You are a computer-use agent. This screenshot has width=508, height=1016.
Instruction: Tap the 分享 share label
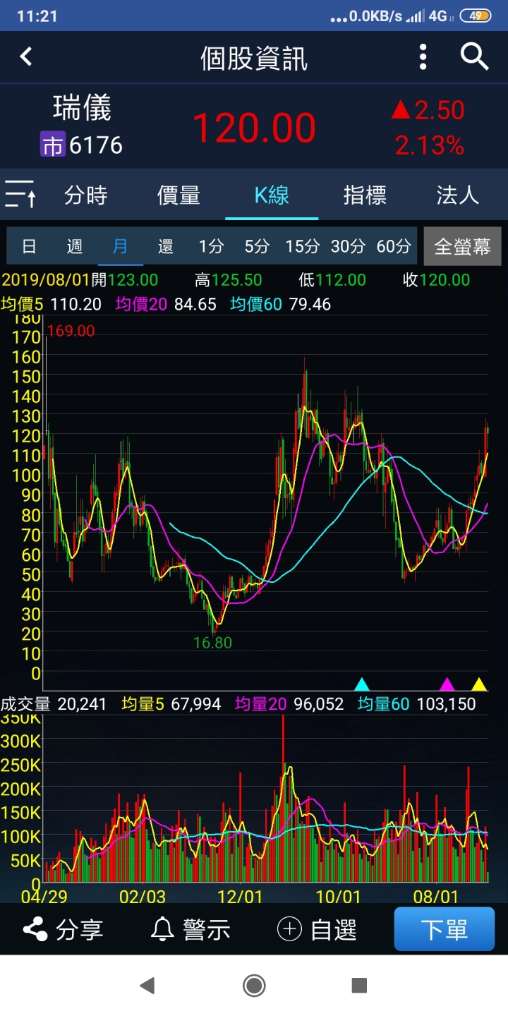tap(80, 929)
